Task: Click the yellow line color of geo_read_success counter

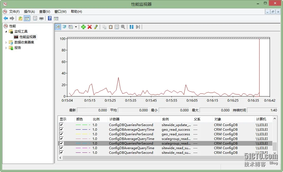Action: pyautogui.click(x=83, y=134)
